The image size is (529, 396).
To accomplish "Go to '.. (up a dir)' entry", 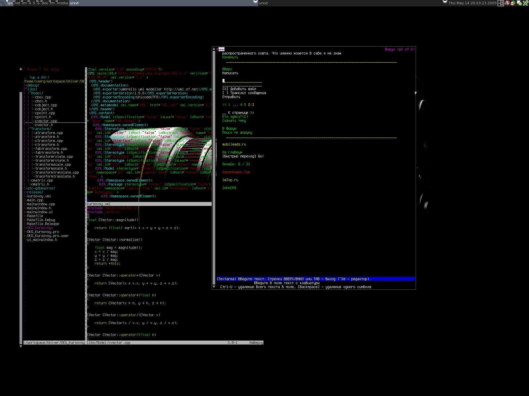I will pos(36,77).
